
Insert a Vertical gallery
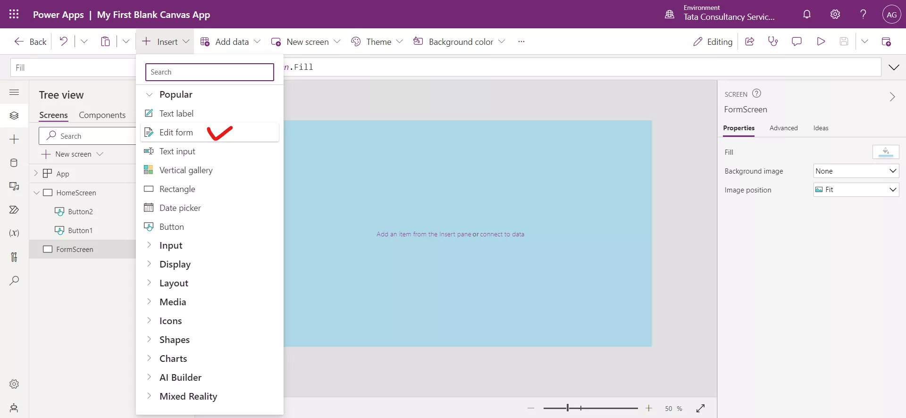(x=210, y=170)
